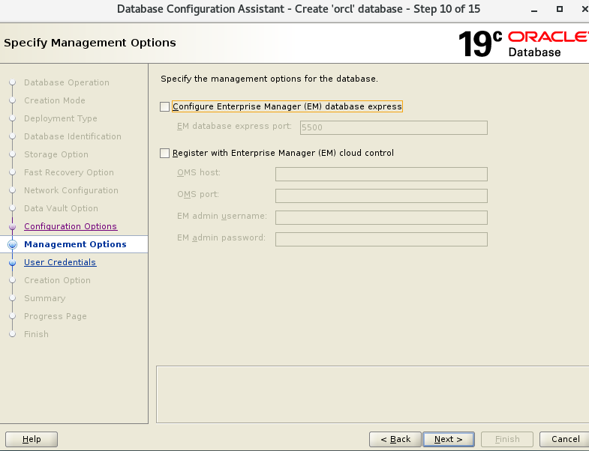Viewport: 589px width, 451px height.
Task: Maximize the Database Configuration Assistant window
Action: (x=560, y=9)
